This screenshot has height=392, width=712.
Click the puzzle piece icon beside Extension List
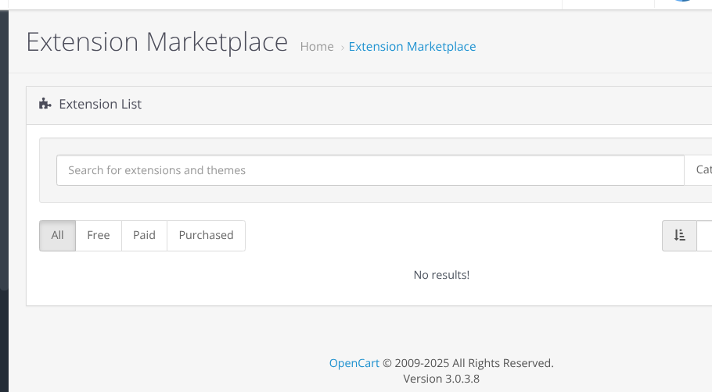pos(45,104)
